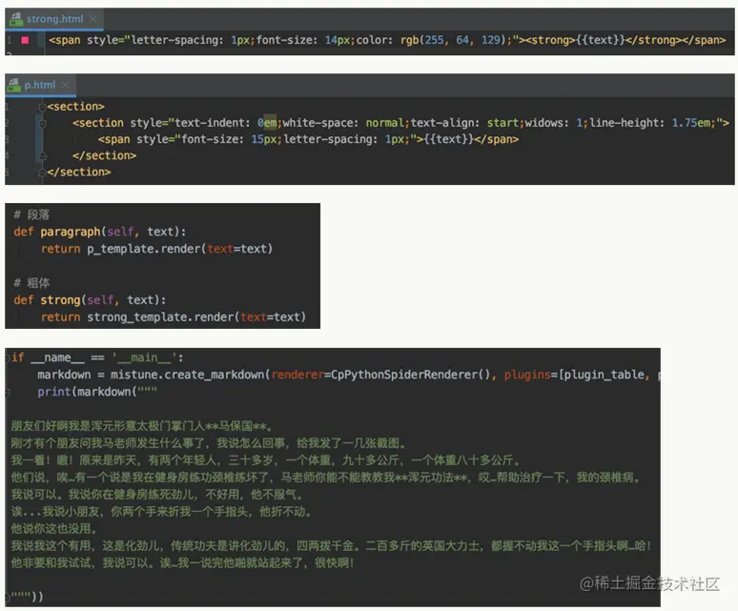The image size is (738, 611).
Task: Switch to the strong.html editor tab
Action: [54, 19]
